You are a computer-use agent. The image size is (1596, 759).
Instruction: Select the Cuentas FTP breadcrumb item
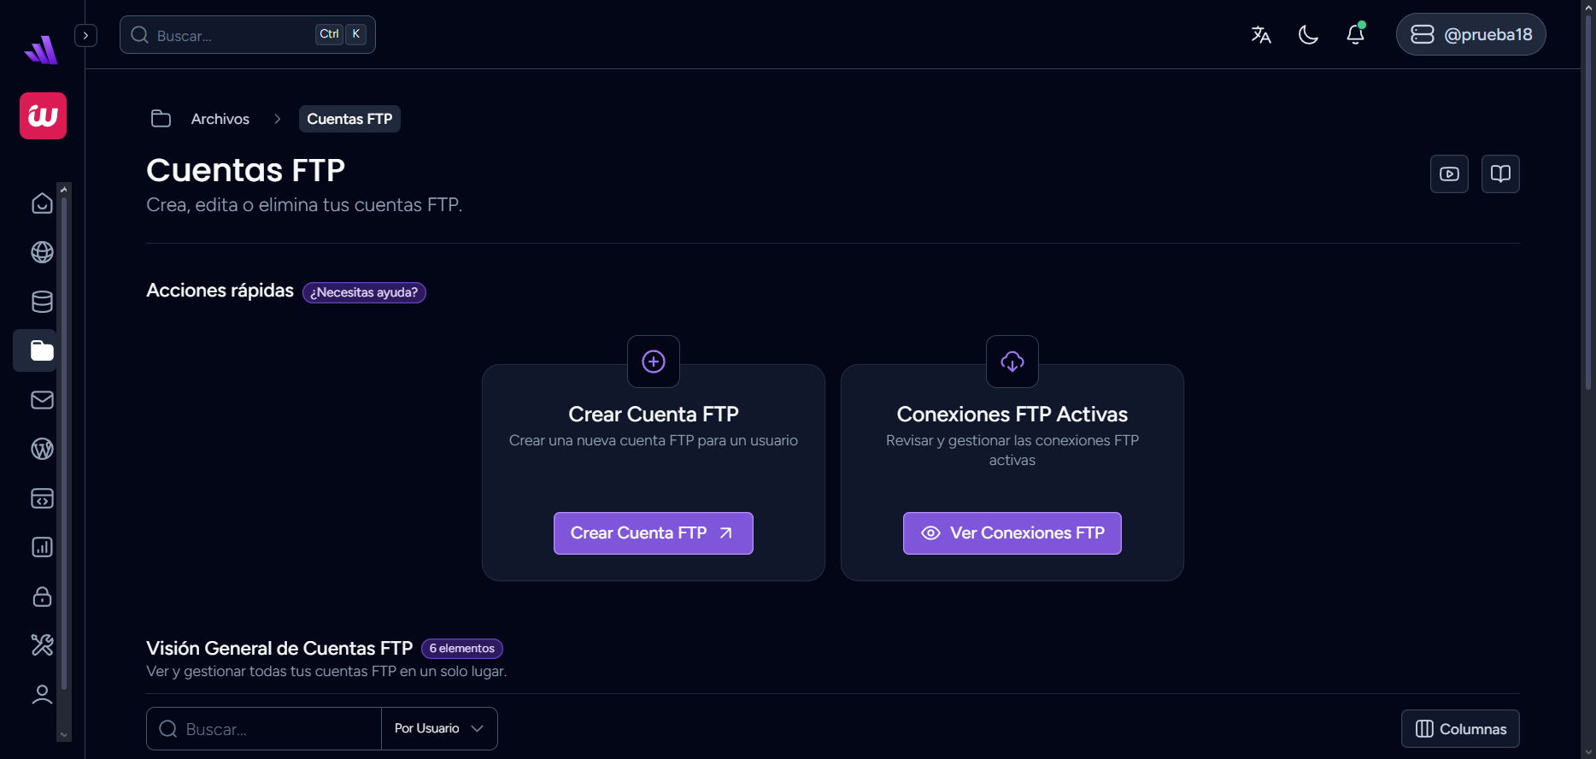[349, 119]
